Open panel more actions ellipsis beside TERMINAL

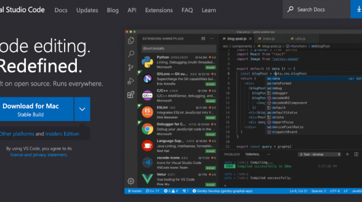click(269, 154)
